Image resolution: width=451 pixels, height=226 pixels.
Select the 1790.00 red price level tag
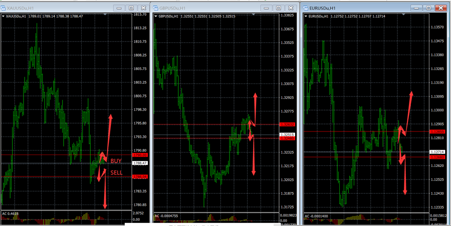pyautogui.click(x=139, y=155)
